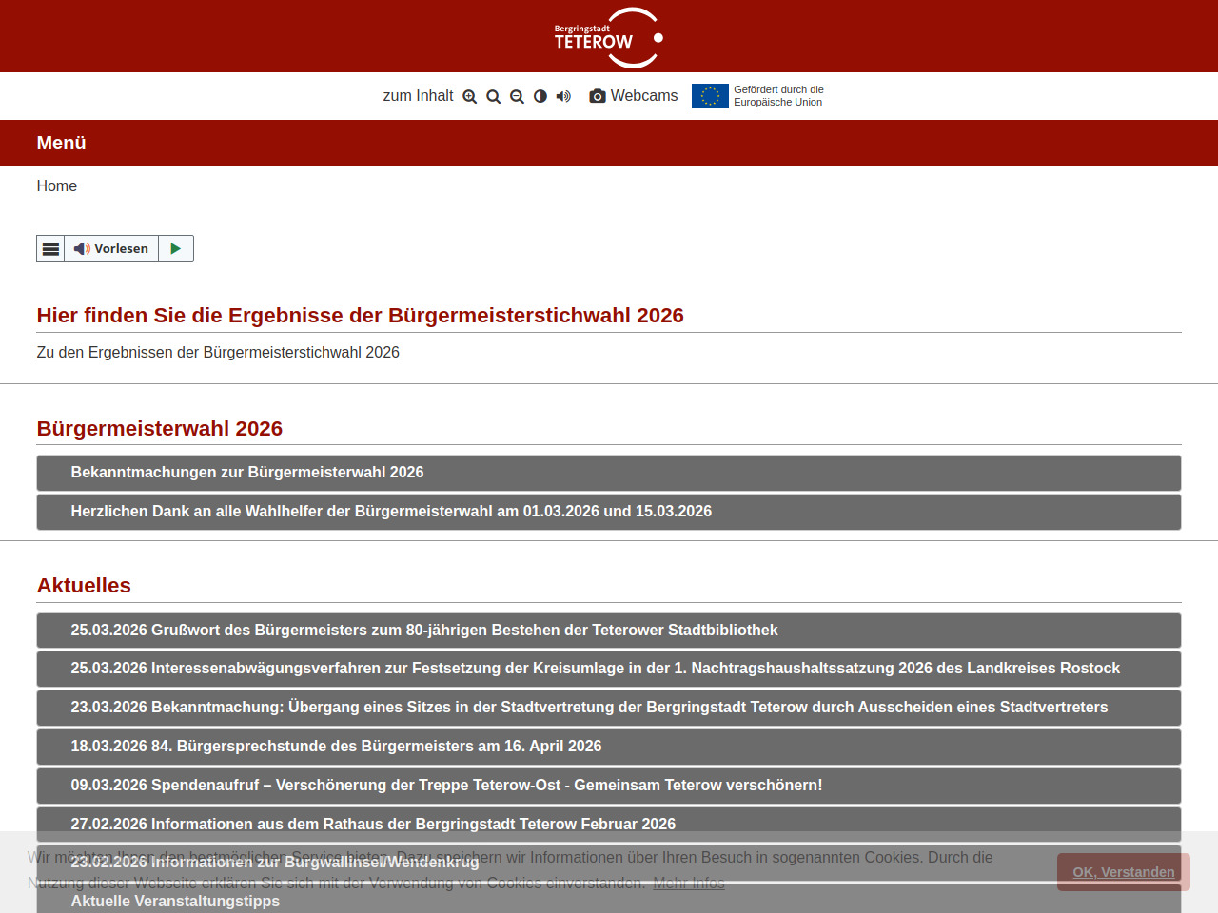Jump to content via 'zum Inhalt'

[x=418, y=96]
